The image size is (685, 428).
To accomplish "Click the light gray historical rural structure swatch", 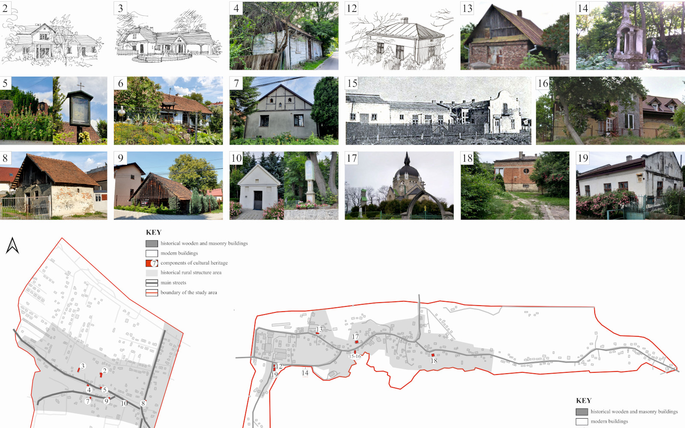I will (152, 273).
